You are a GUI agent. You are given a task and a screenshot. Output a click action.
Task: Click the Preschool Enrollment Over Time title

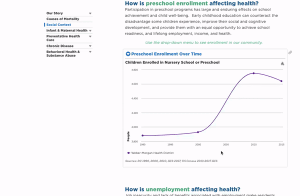coord(166,54)
